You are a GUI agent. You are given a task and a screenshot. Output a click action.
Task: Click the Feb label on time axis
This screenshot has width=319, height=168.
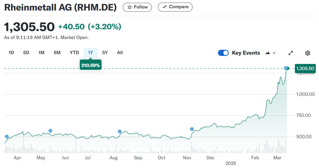coord(255,158)
